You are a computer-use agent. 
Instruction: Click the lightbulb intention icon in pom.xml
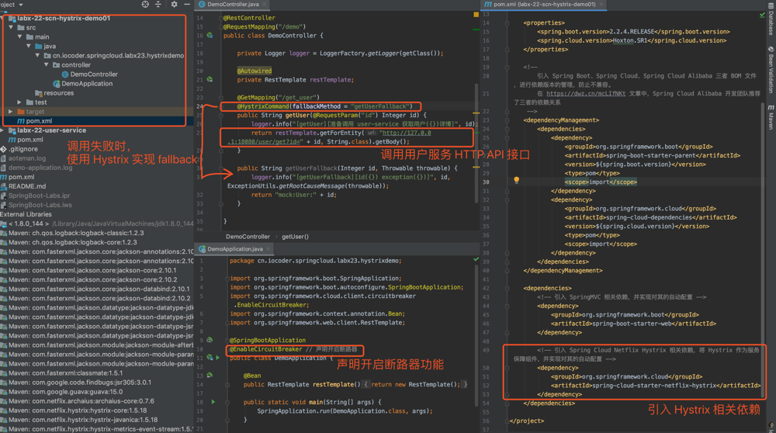click(x=516, y=180)
